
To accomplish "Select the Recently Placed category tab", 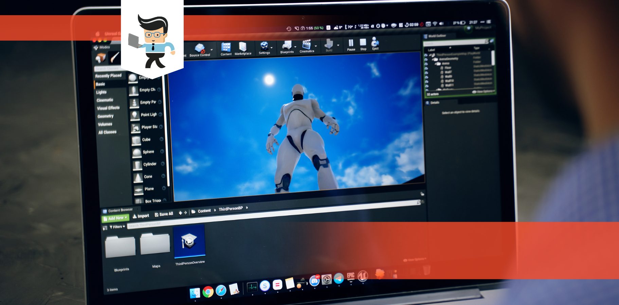I will pyautogui.click(x=108, y=76).
